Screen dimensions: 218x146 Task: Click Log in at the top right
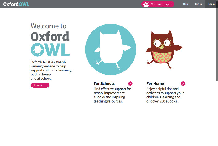[212, 4]
